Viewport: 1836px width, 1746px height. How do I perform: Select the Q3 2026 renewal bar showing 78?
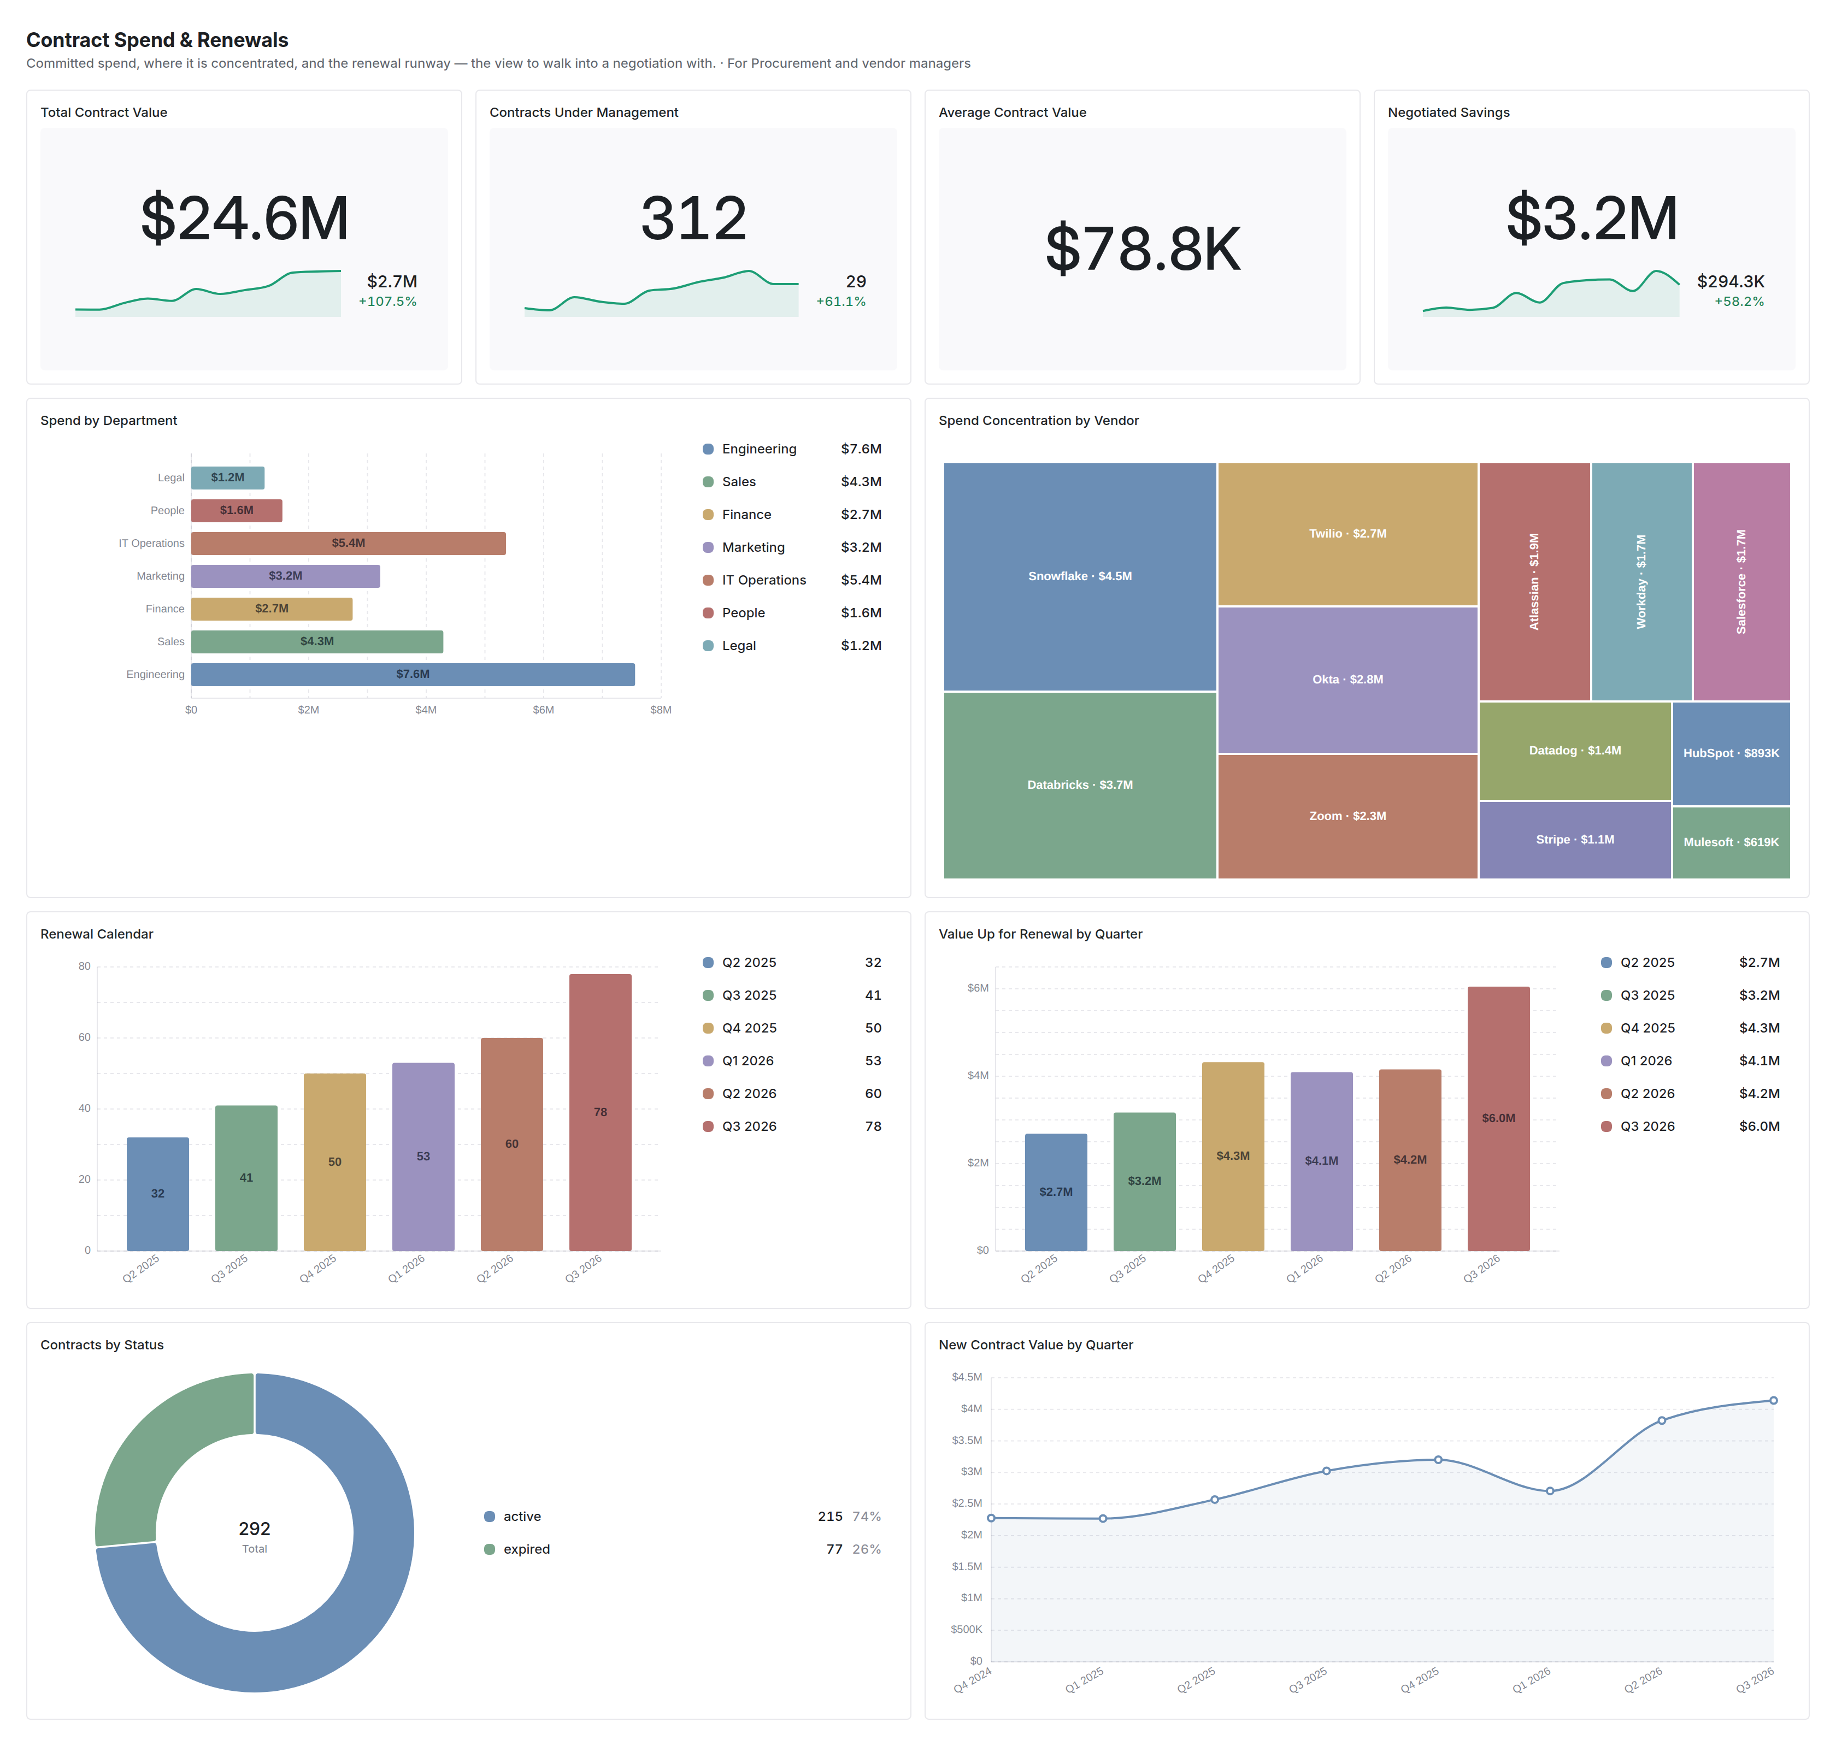(x=599, y=1112)
